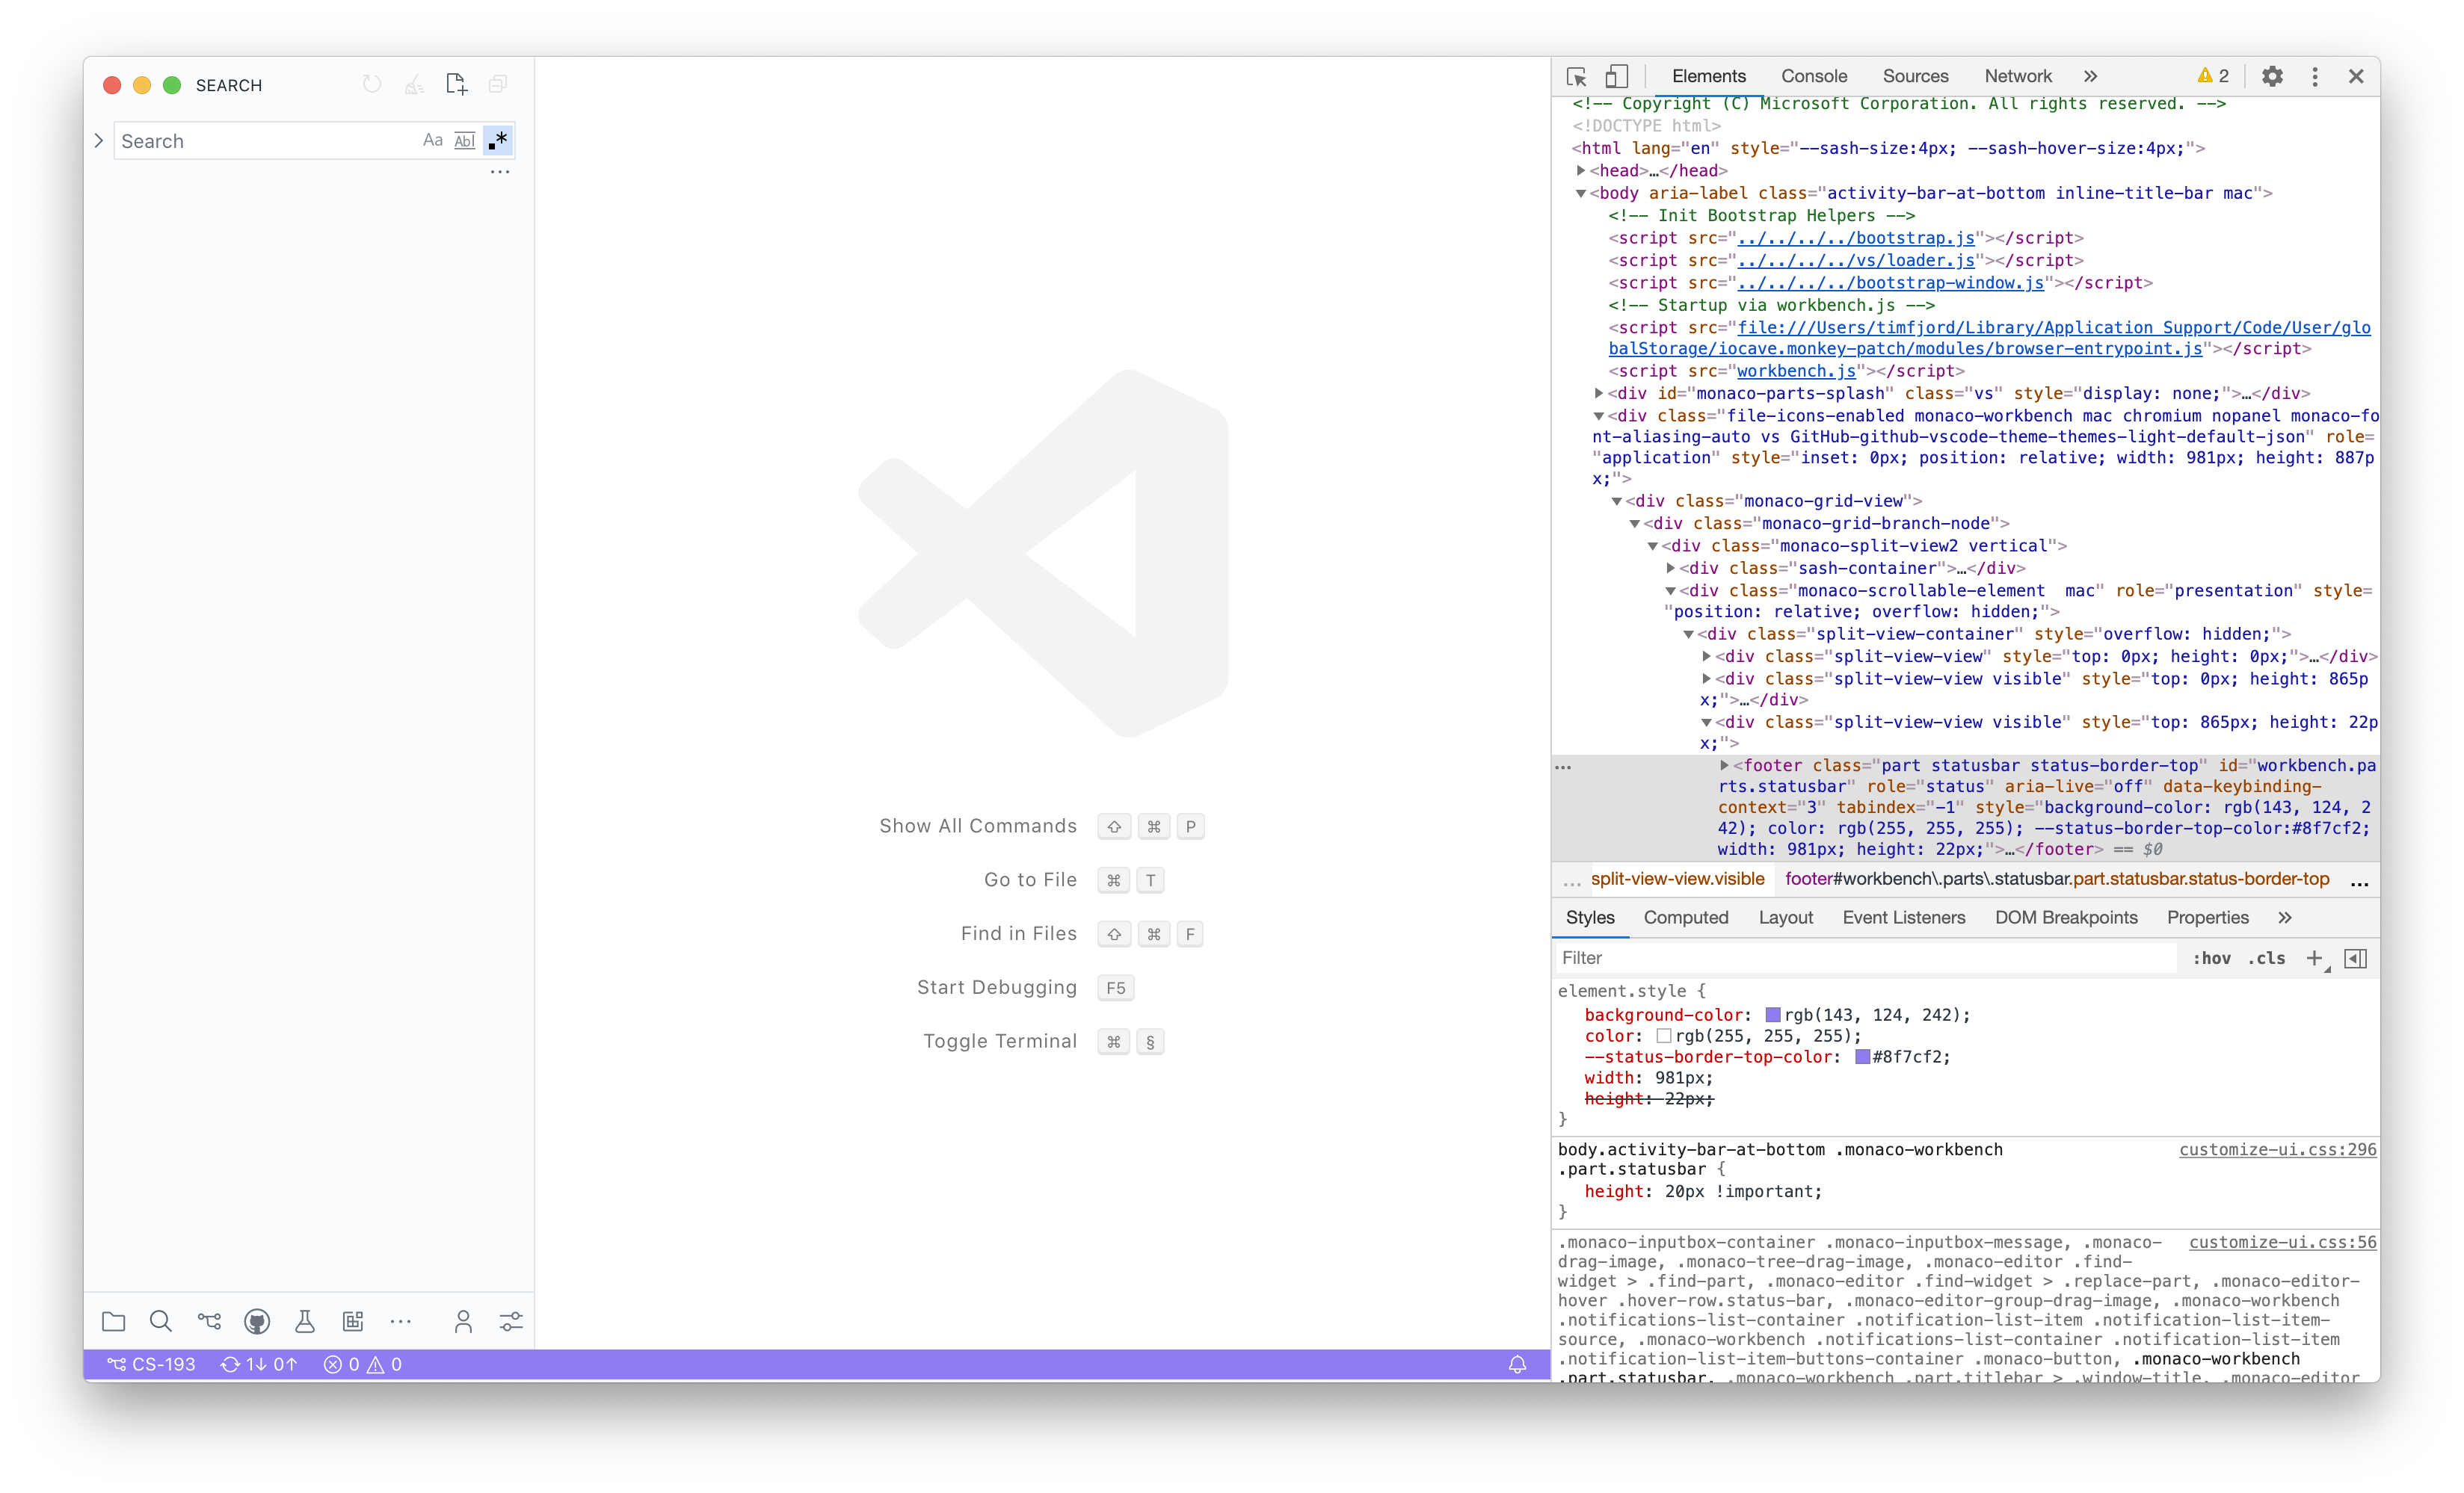Expand the head element in the DOM tree
The image size is (2464, 1493).
click(x=1580, y=171)
